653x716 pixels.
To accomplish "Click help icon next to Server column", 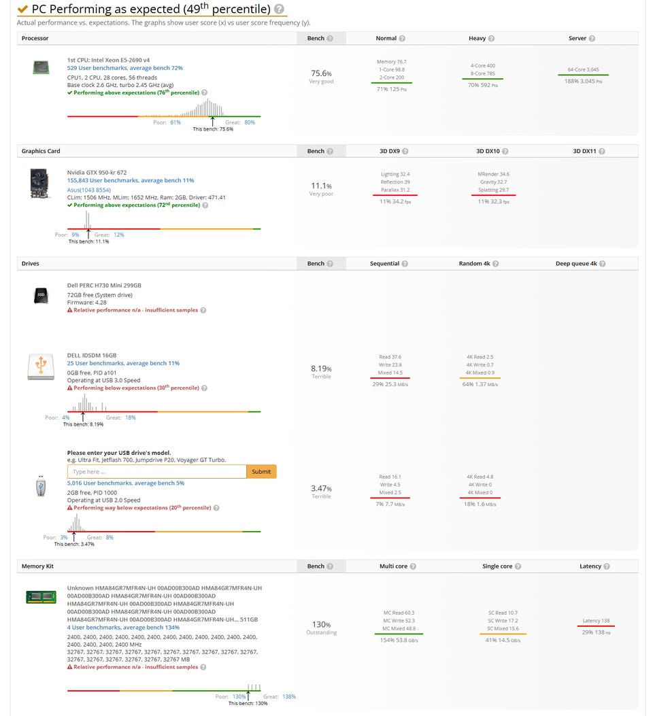I will tap(592, 39).
